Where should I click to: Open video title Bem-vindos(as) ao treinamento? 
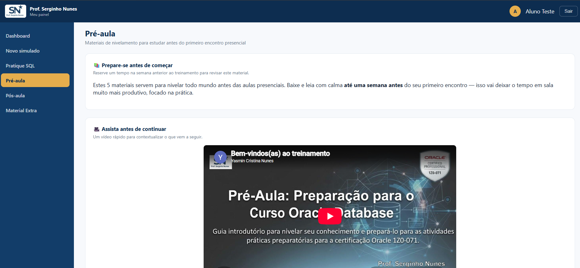(x=280, y=154)
